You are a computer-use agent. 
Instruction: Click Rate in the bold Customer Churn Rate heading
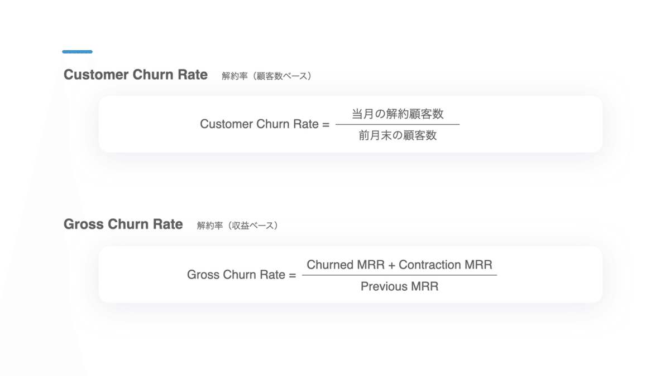tap(193, 75)
